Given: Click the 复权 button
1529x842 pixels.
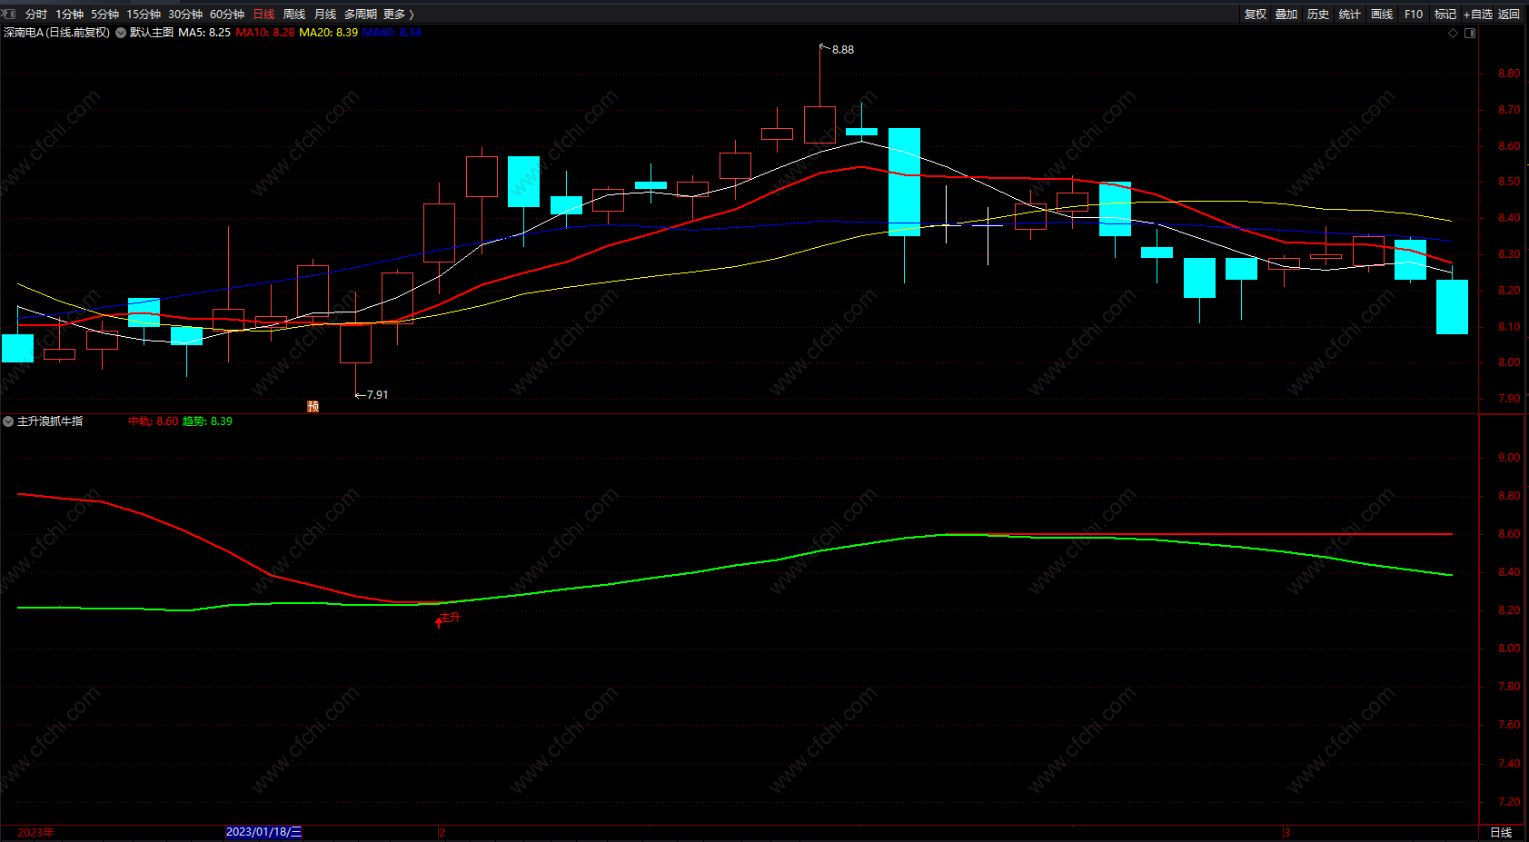Looking at the screenshot, I should pos(1256,15).
